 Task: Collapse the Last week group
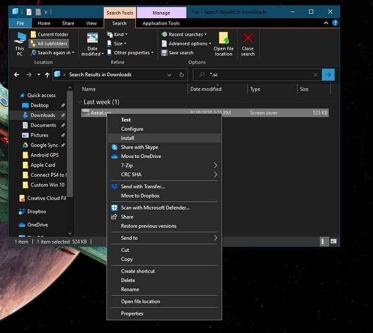pyautogui.click(x=80, y=102)
